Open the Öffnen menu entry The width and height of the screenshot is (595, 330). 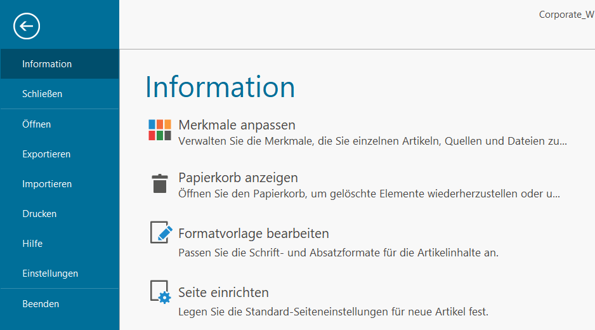point(60,124)
